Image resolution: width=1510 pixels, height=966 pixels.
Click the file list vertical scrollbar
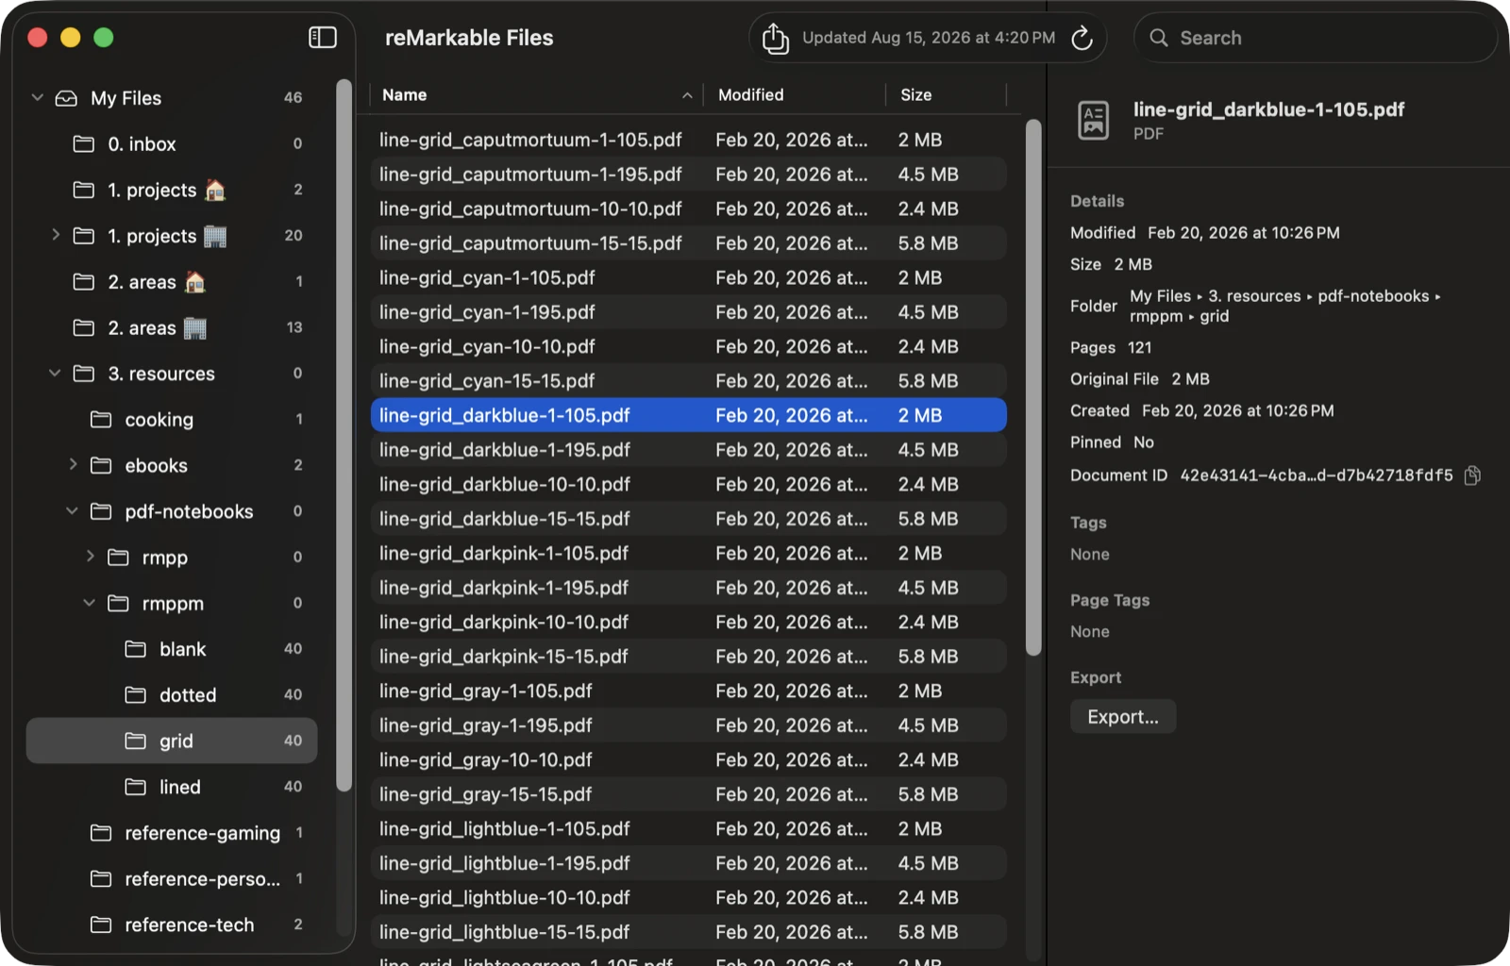(x=1033, y=387)
